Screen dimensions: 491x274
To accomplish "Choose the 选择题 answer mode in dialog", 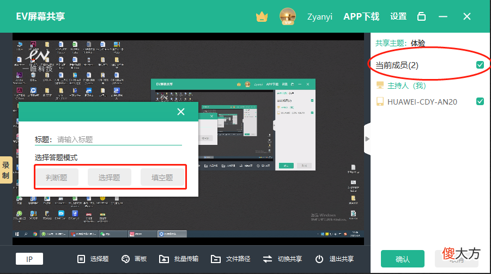I will [110, 178].
